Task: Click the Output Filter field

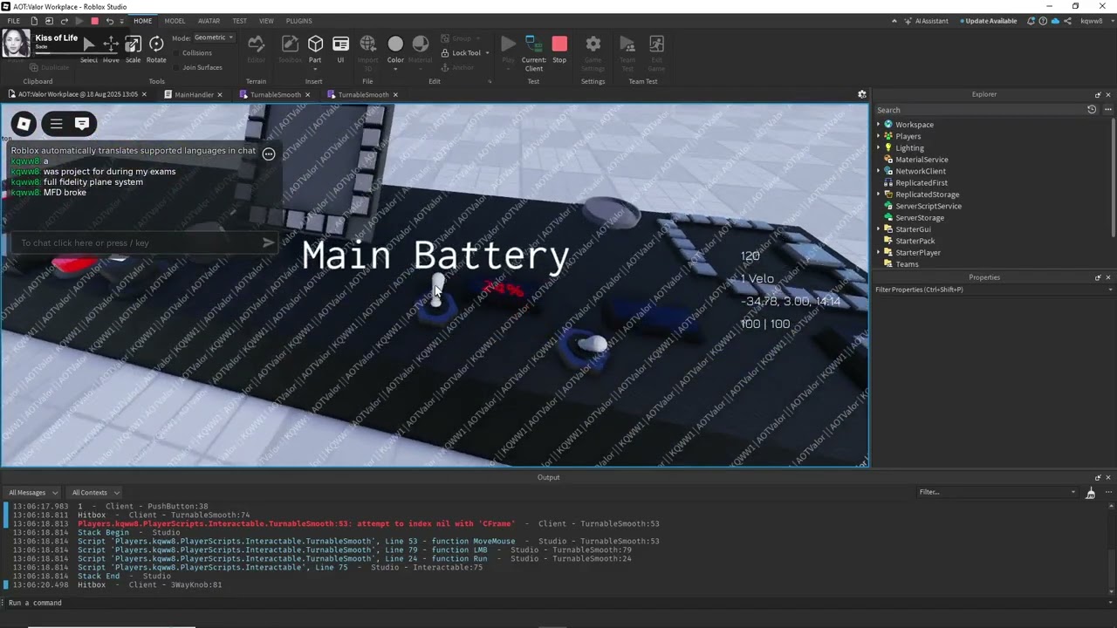Action: (997, 493)
